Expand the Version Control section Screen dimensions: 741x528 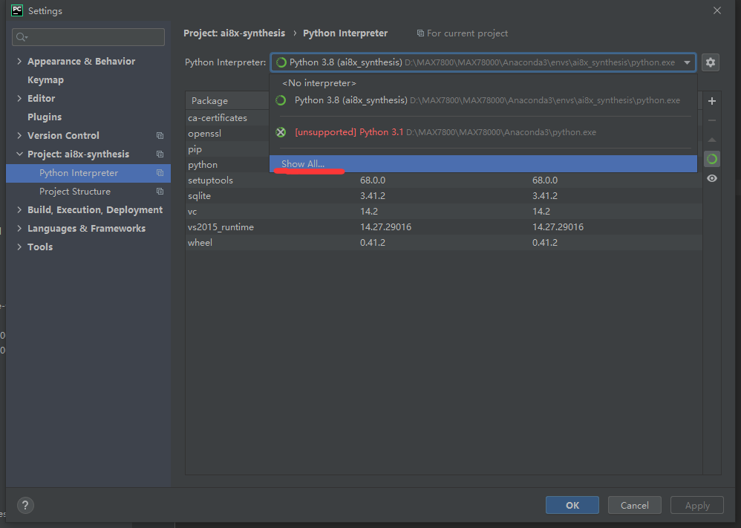19,135
